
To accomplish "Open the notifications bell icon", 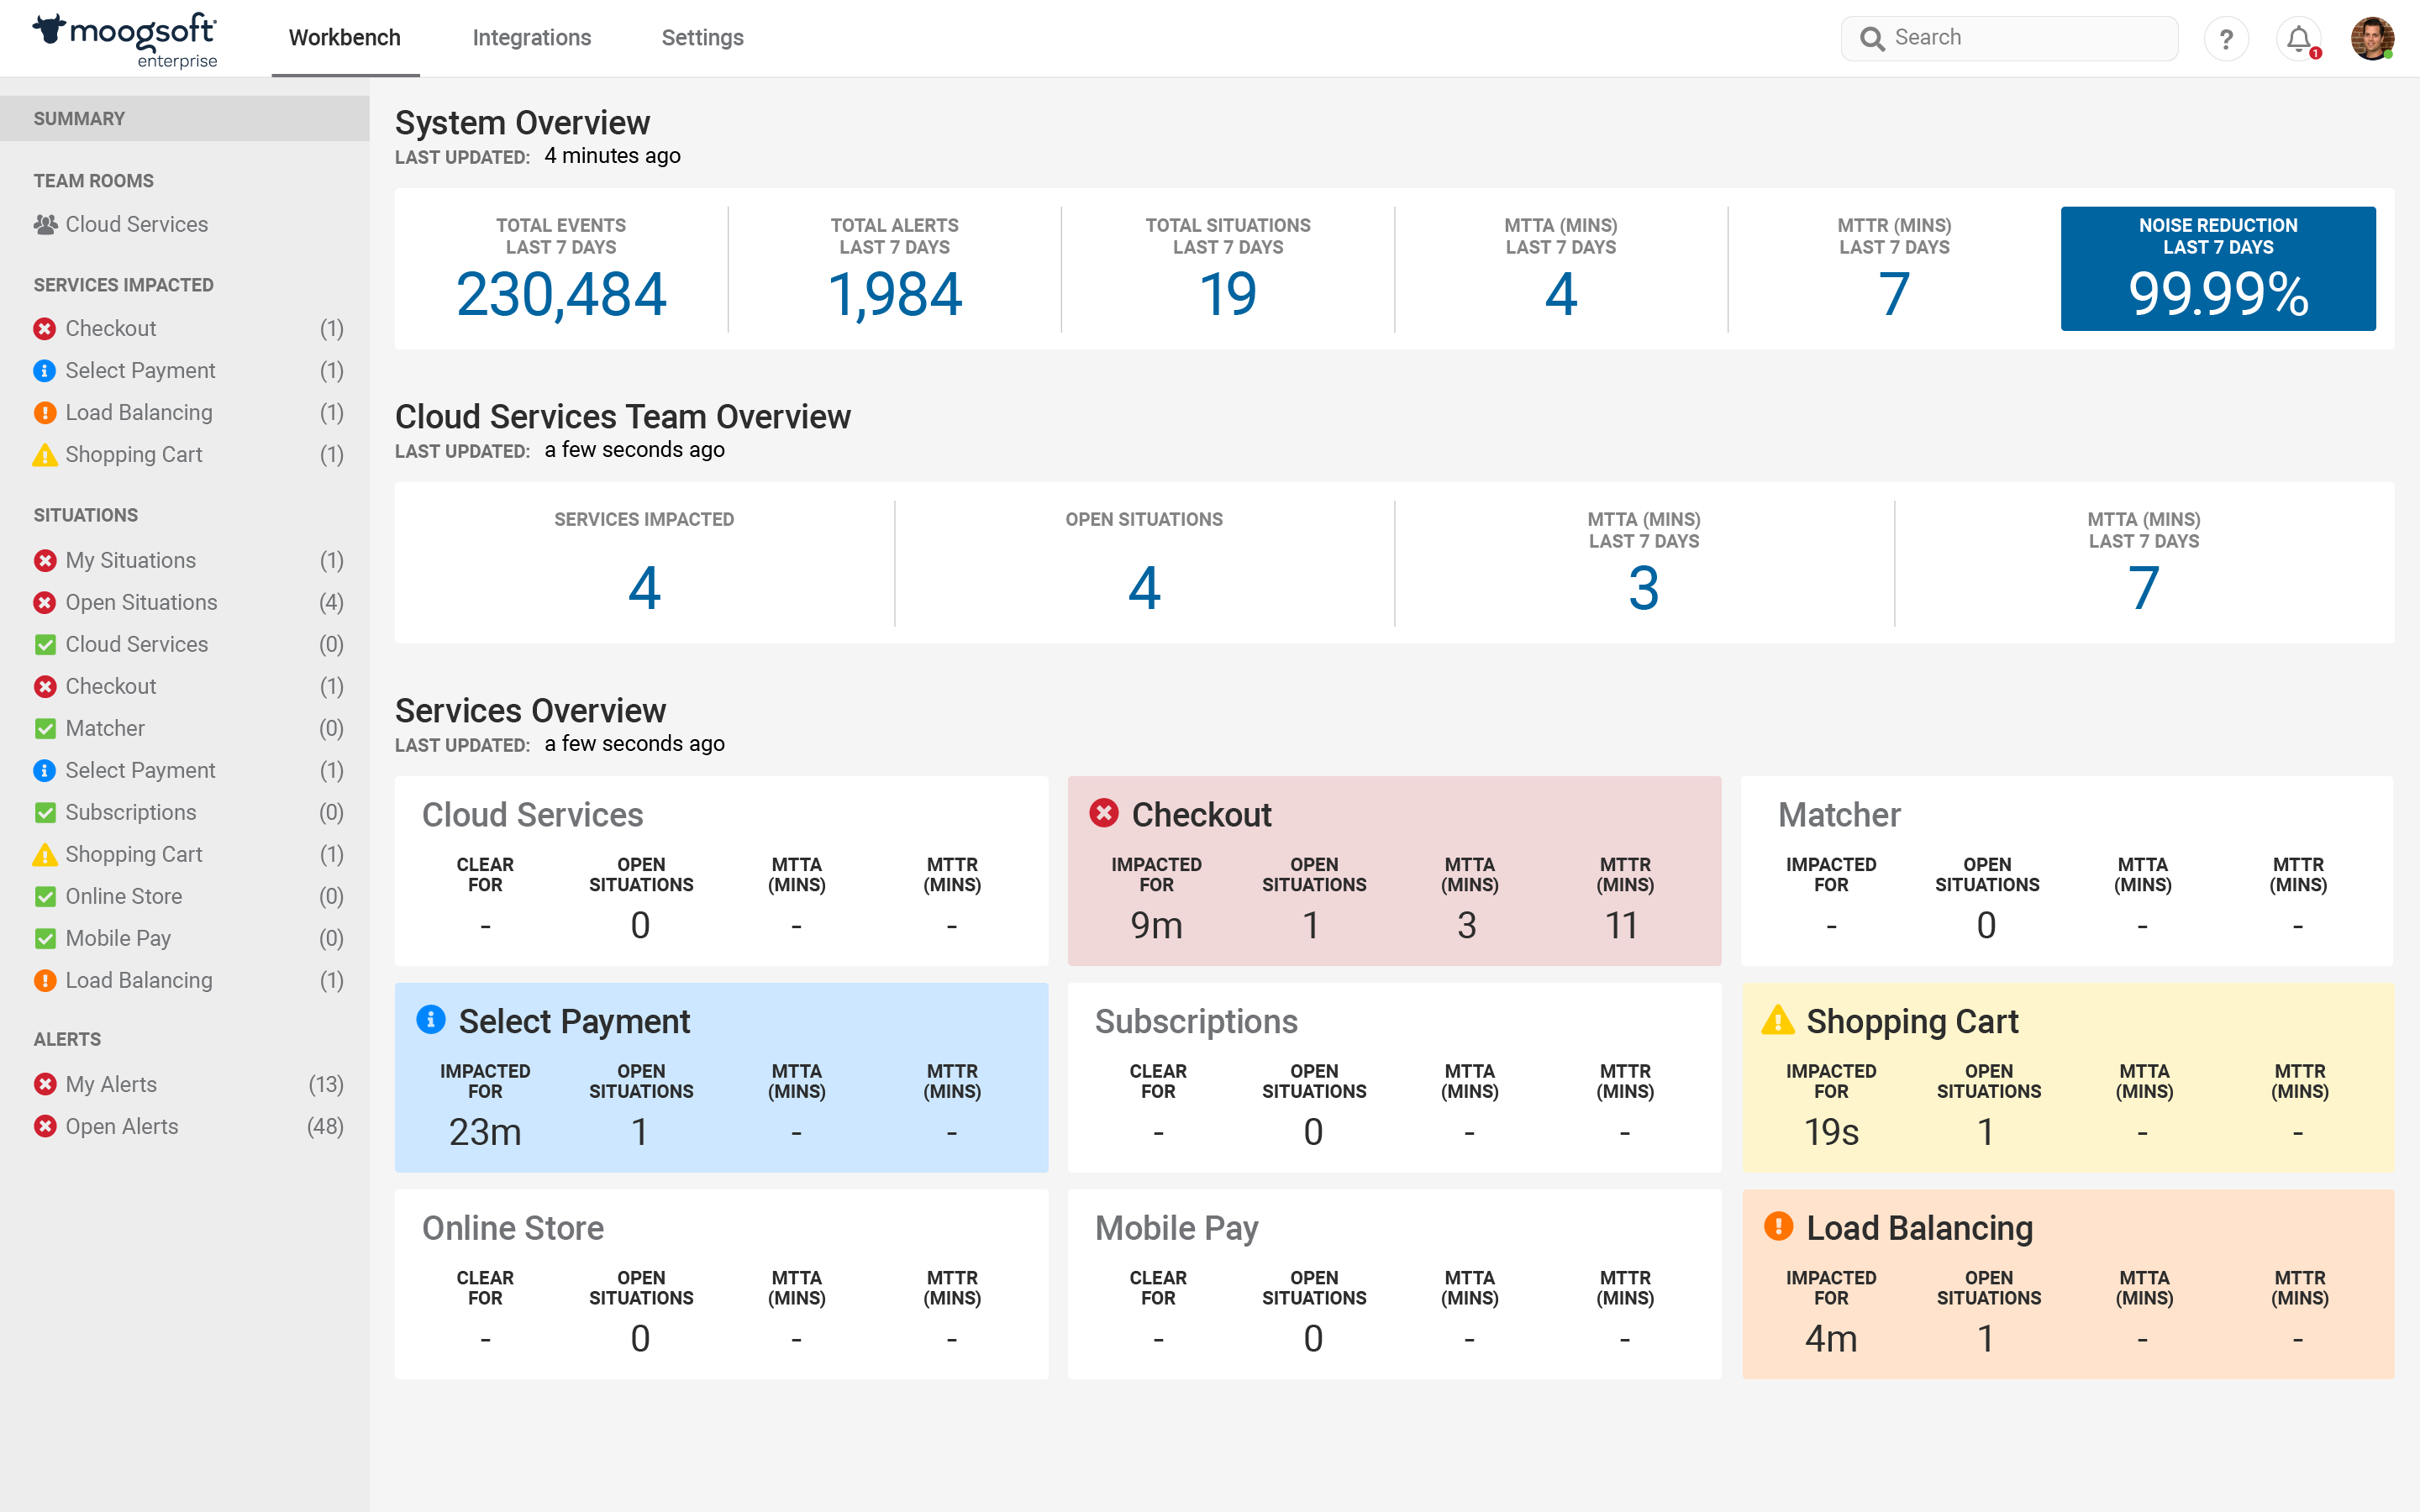I will [2298, 39].
